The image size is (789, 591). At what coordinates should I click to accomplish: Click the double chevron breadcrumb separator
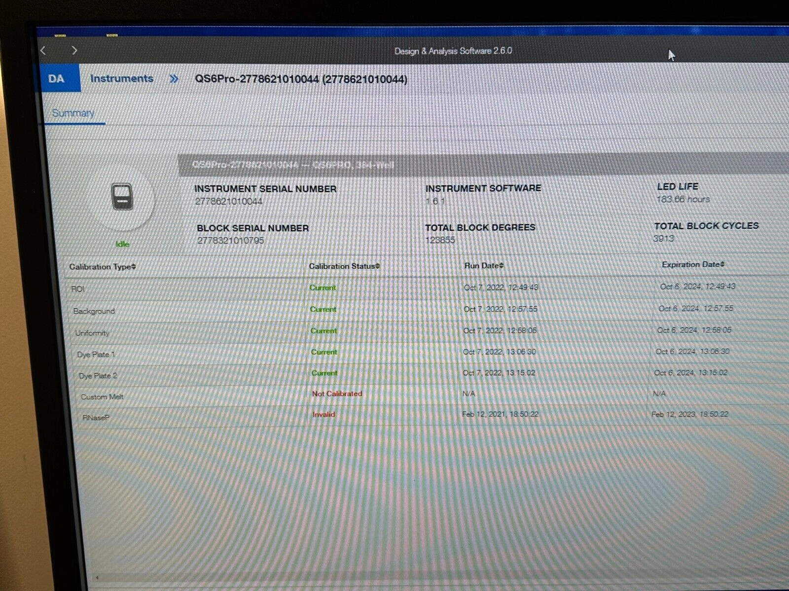point(174,79)
